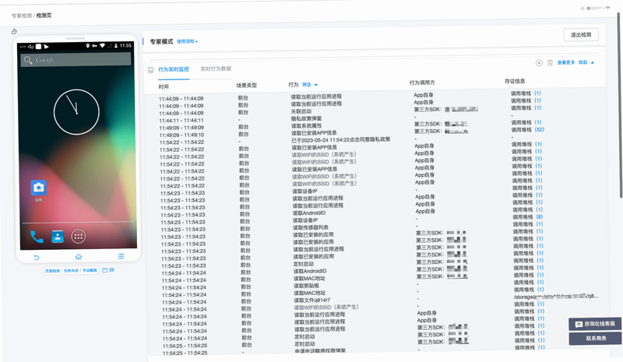The height and width of the screenshot is (362, 623).
Task: Click the 隐私政策弹窗 behavior row
Action: 306,118
